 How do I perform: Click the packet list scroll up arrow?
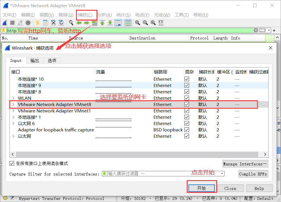277,38
